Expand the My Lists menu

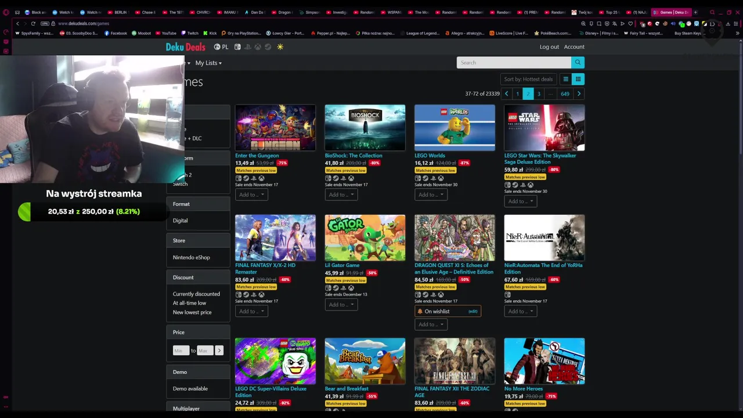(x=208, y=63)
